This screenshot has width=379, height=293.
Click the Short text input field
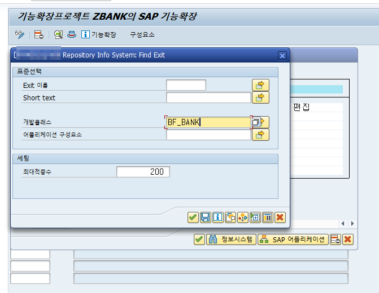point(208,97)
